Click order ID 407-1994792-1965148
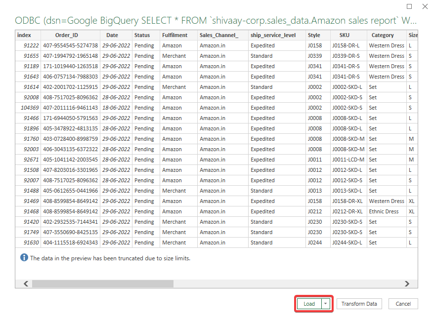The width and height of the screenshot is (433, 324). coord(70,56)
